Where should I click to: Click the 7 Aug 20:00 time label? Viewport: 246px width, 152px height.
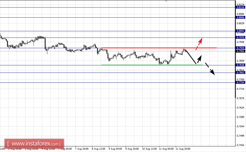pyautogui.click(x=82, y=149)
